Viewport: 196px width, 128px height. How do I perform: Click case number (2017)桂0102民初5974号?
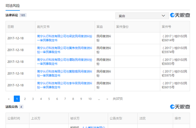(175, 50)
